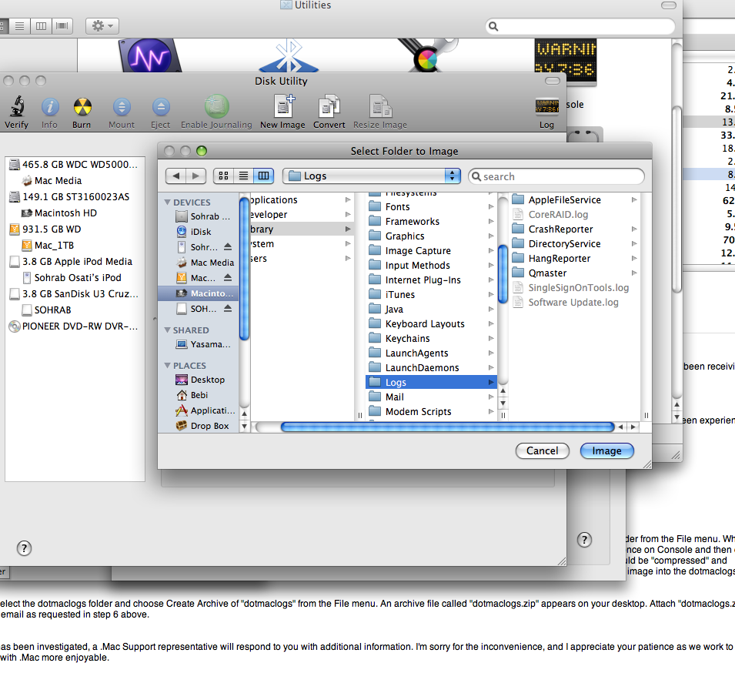Switch Utilities window to column view
The height and width of the screenshot is (683, 735).
42,26
